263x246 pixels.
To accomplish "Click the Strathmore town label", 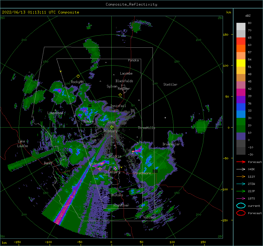I will point(142,173).
